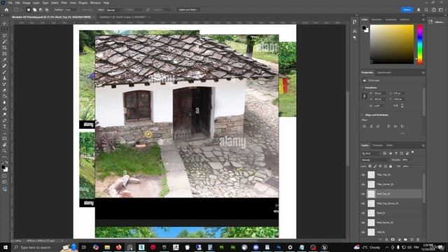This screenshot has height=252, width=448.
Task: Click the Windows Start button
Action: pos(5,247)
